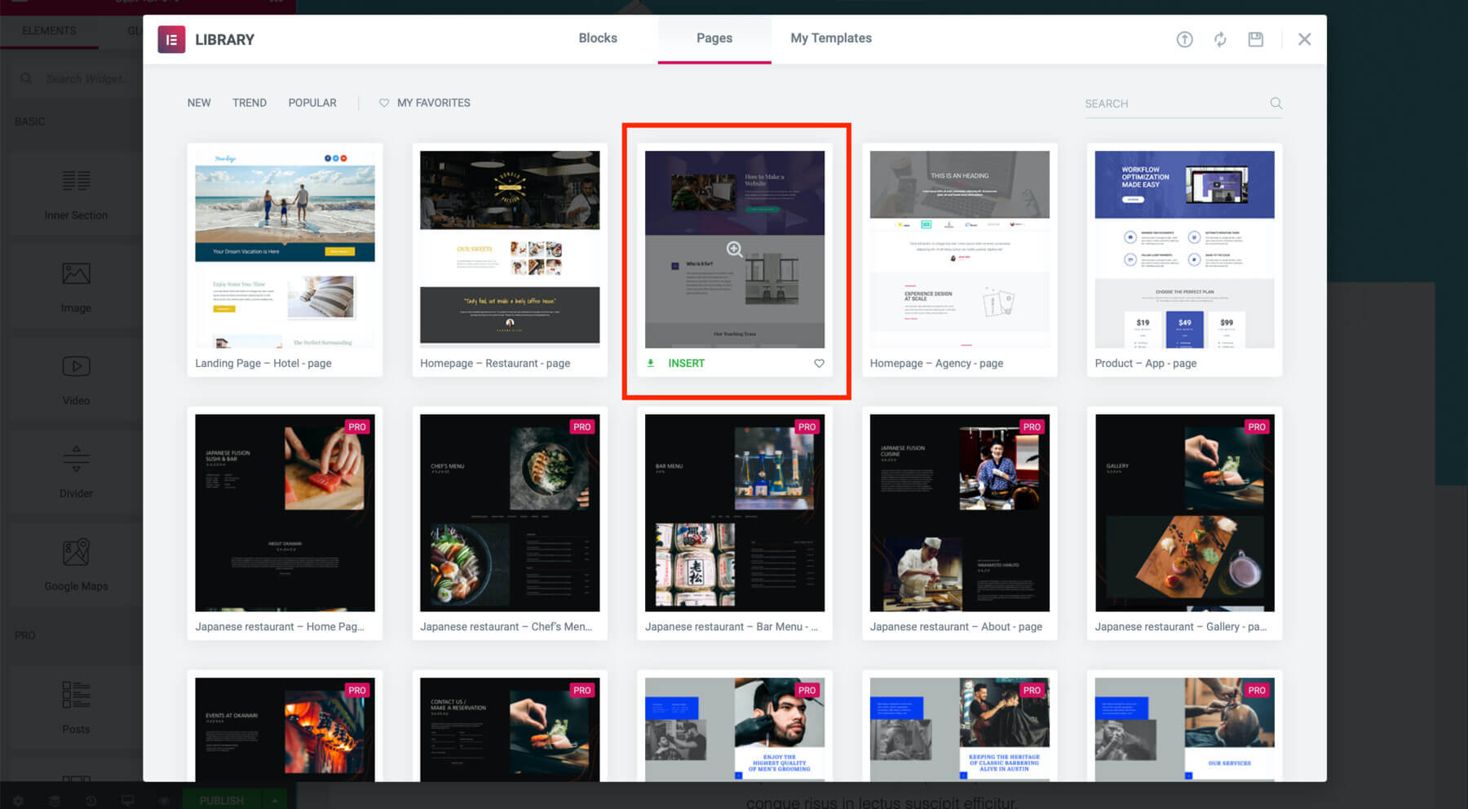Click the search magnifier icon in Library
Viewport: 1468px width, 809px height.
(x=1276, y=104)
